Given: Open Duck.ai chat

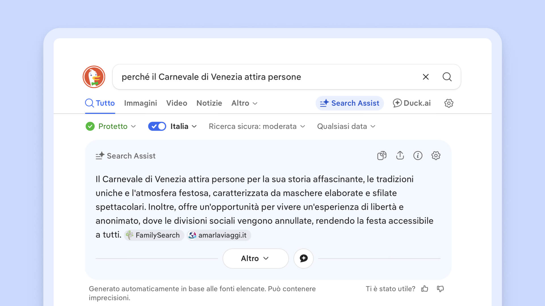Looking at the screenshot, I should (412, 103).
